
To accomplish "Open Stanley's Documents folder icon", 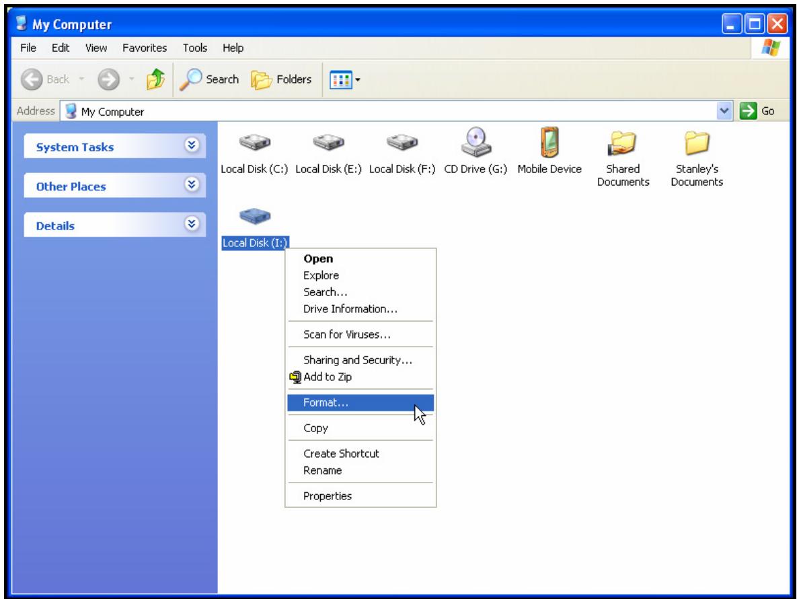I will pos(696,143).
